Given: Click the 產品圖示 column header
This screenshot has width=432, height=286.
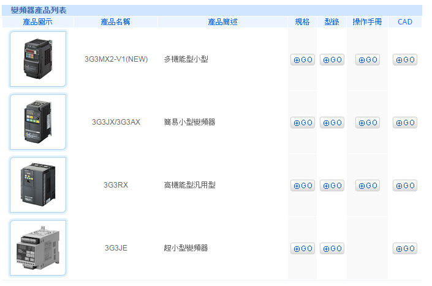Looking at the screenshot, I should pyautogui.click(x=38, y=22).
